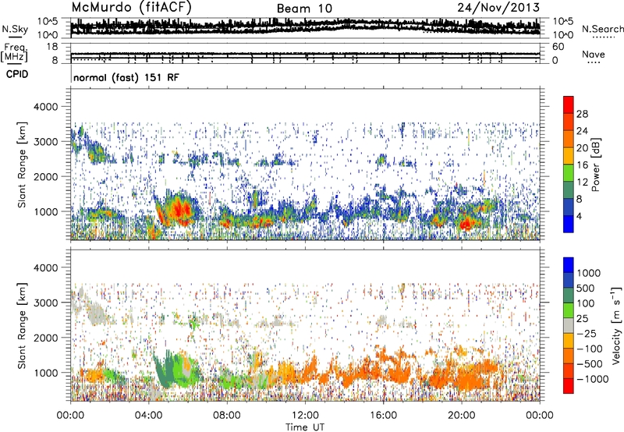624x432 pixels.
Task: Click the 12:00 time tick label
Action: [x=305, y=416]
